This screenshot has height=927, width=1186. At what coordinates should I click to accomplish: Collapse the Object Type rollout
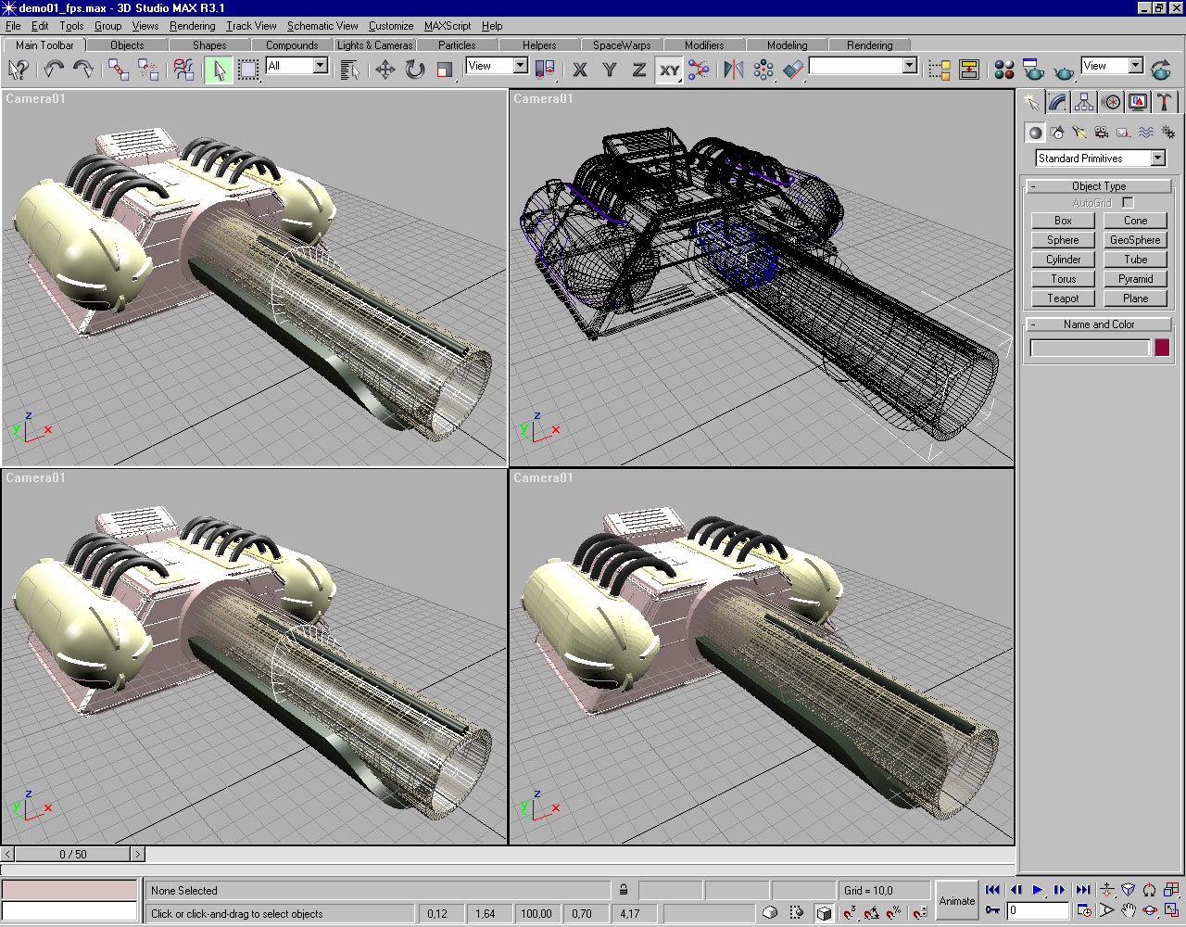(x=1099, y=186)
